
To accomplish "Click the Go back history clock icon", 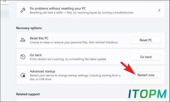I will (x=23, y=57).
